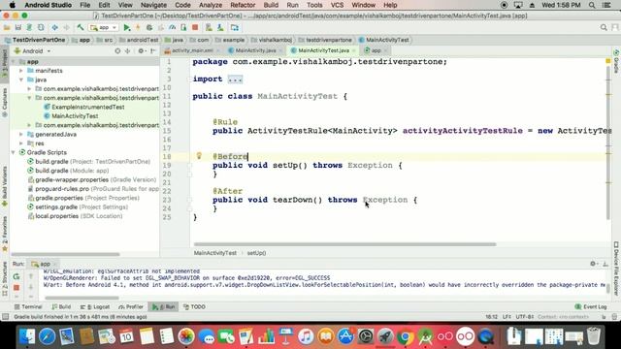The width and height of the screenshot is (621, 349).
Task: Open the Run panel settings gear
Action: coord(593,264)
